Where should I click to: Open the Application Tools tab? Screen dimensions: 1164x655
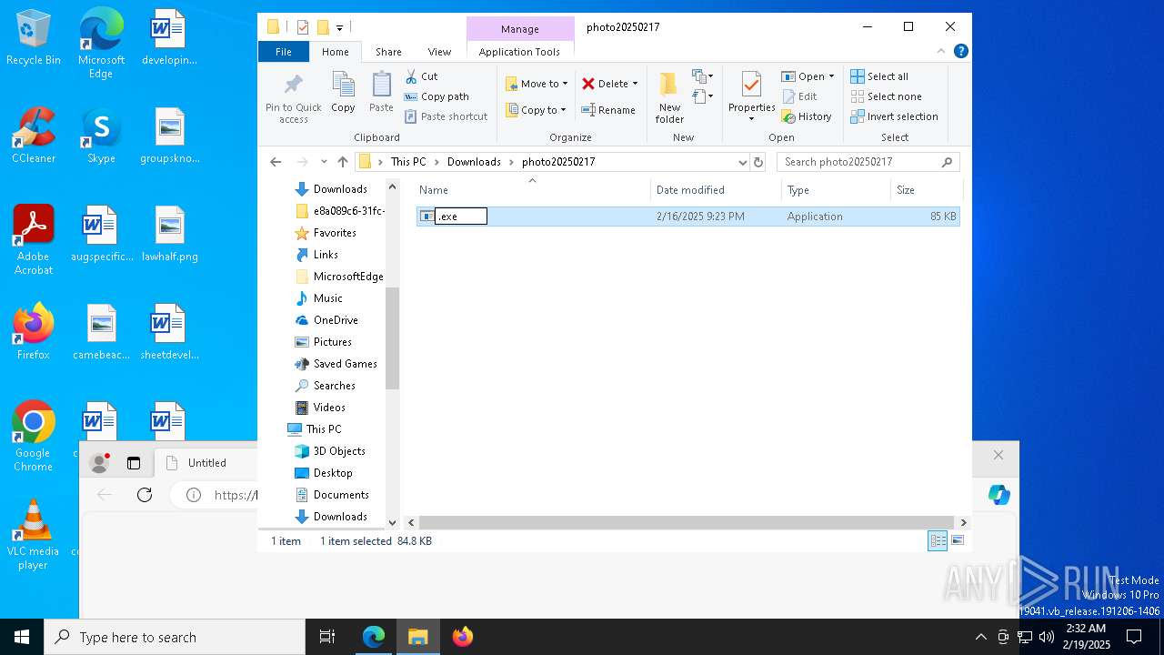click(x=519, y=52)
